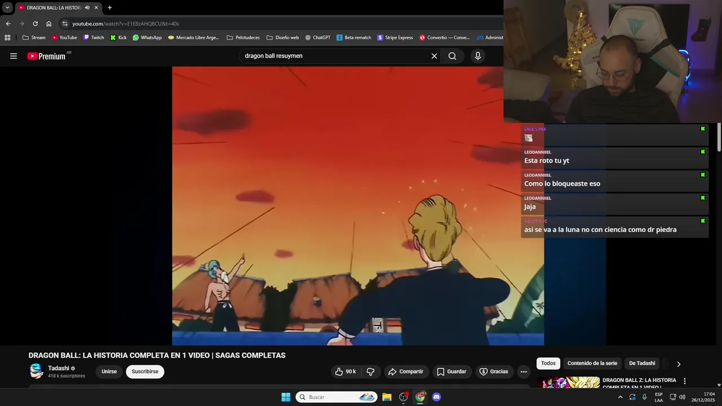Viewport: 722px width, 406px height.
Task: Open the Twitch bookmark
Action: click(94, 38)
